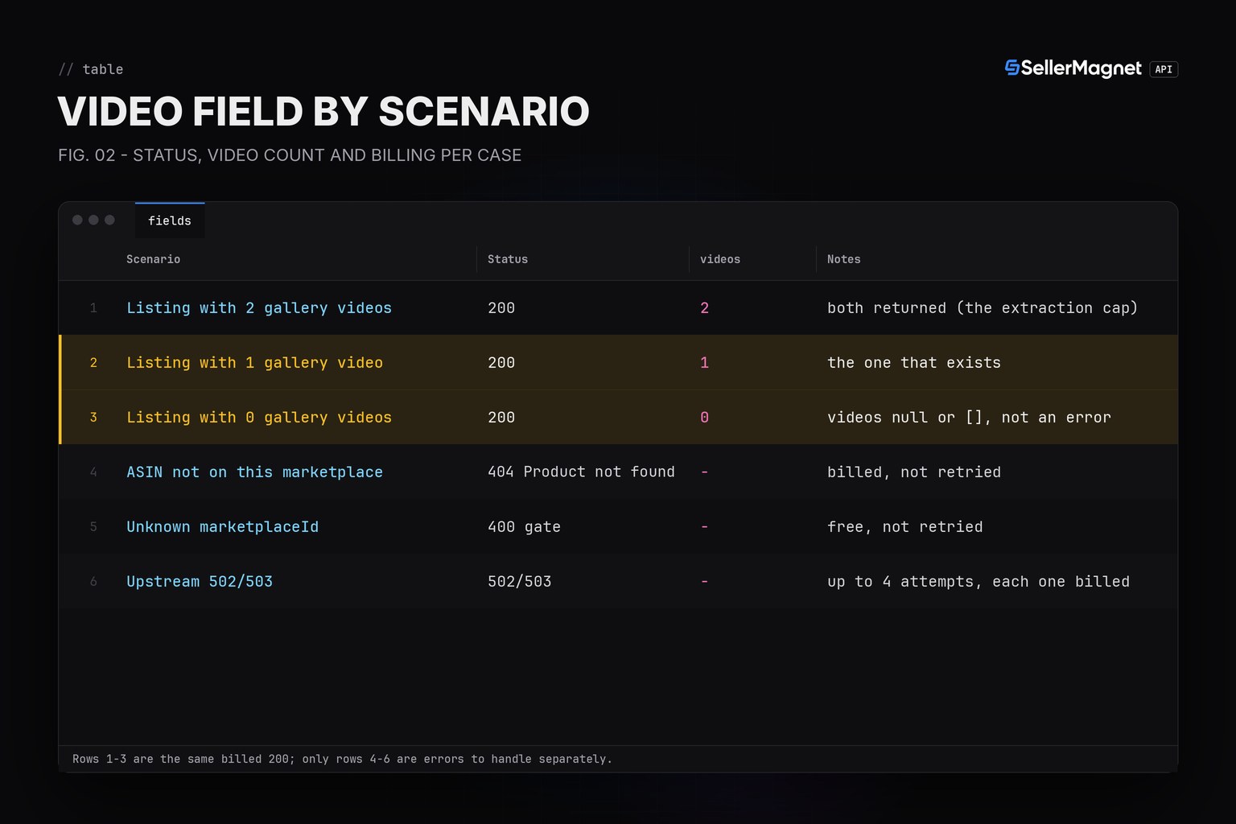
Task: Select 'Listing with 2 gallery videos' row
Action: 618,308
